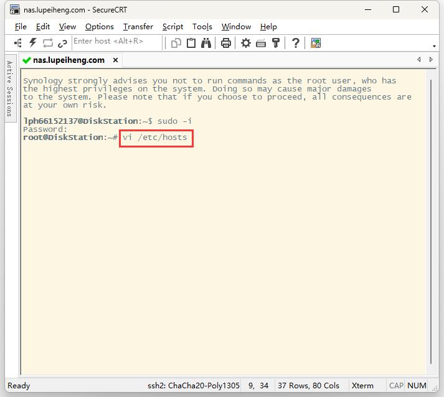
Task: Open the Transfer menu
Action: point(138,27)
